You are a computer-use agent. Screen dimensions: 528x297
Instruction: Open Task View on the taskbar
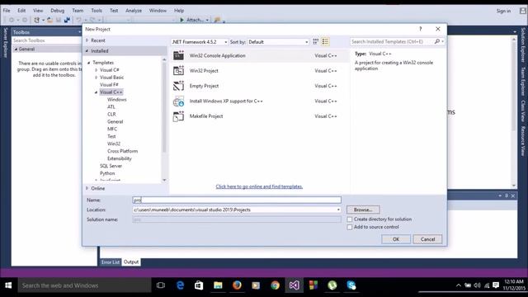(x=161, y=285)
